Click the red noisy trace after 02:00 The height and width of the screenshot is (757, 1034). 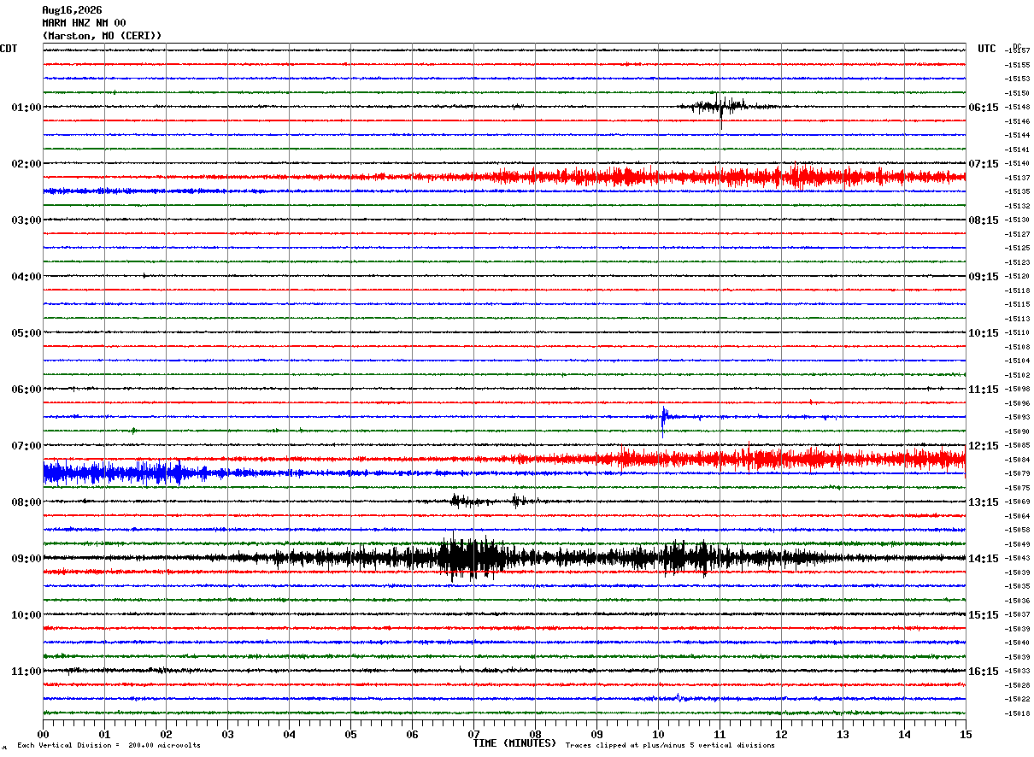point(684,177)
